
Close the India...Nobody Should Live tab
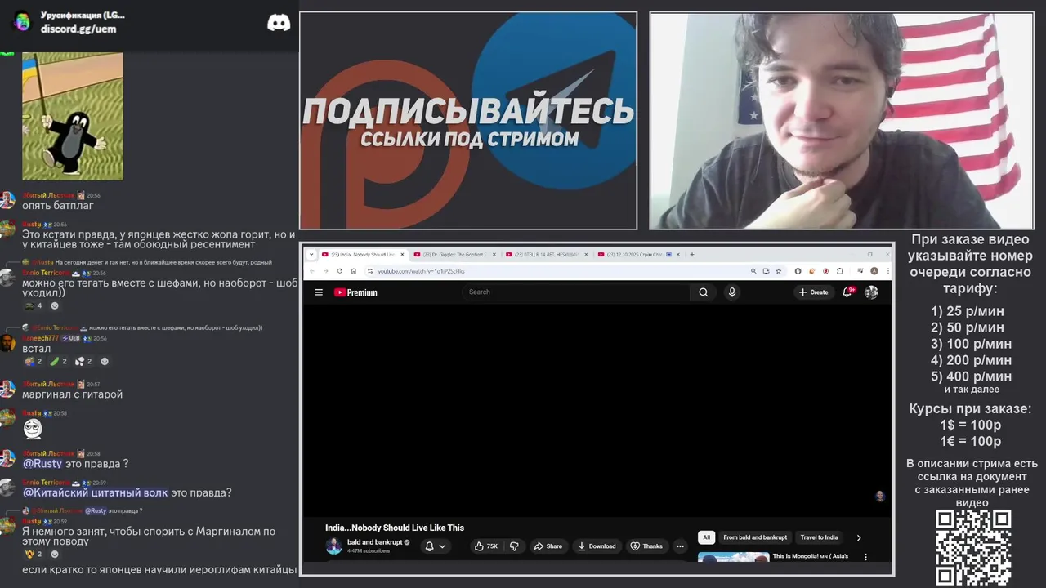(x=402, y=255)
